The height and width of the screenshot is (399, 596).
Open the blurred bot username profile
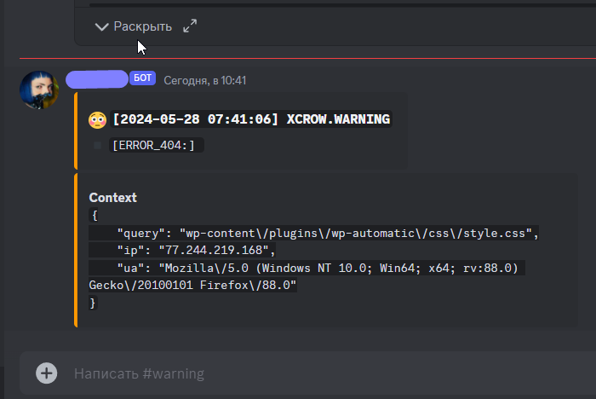97,79
